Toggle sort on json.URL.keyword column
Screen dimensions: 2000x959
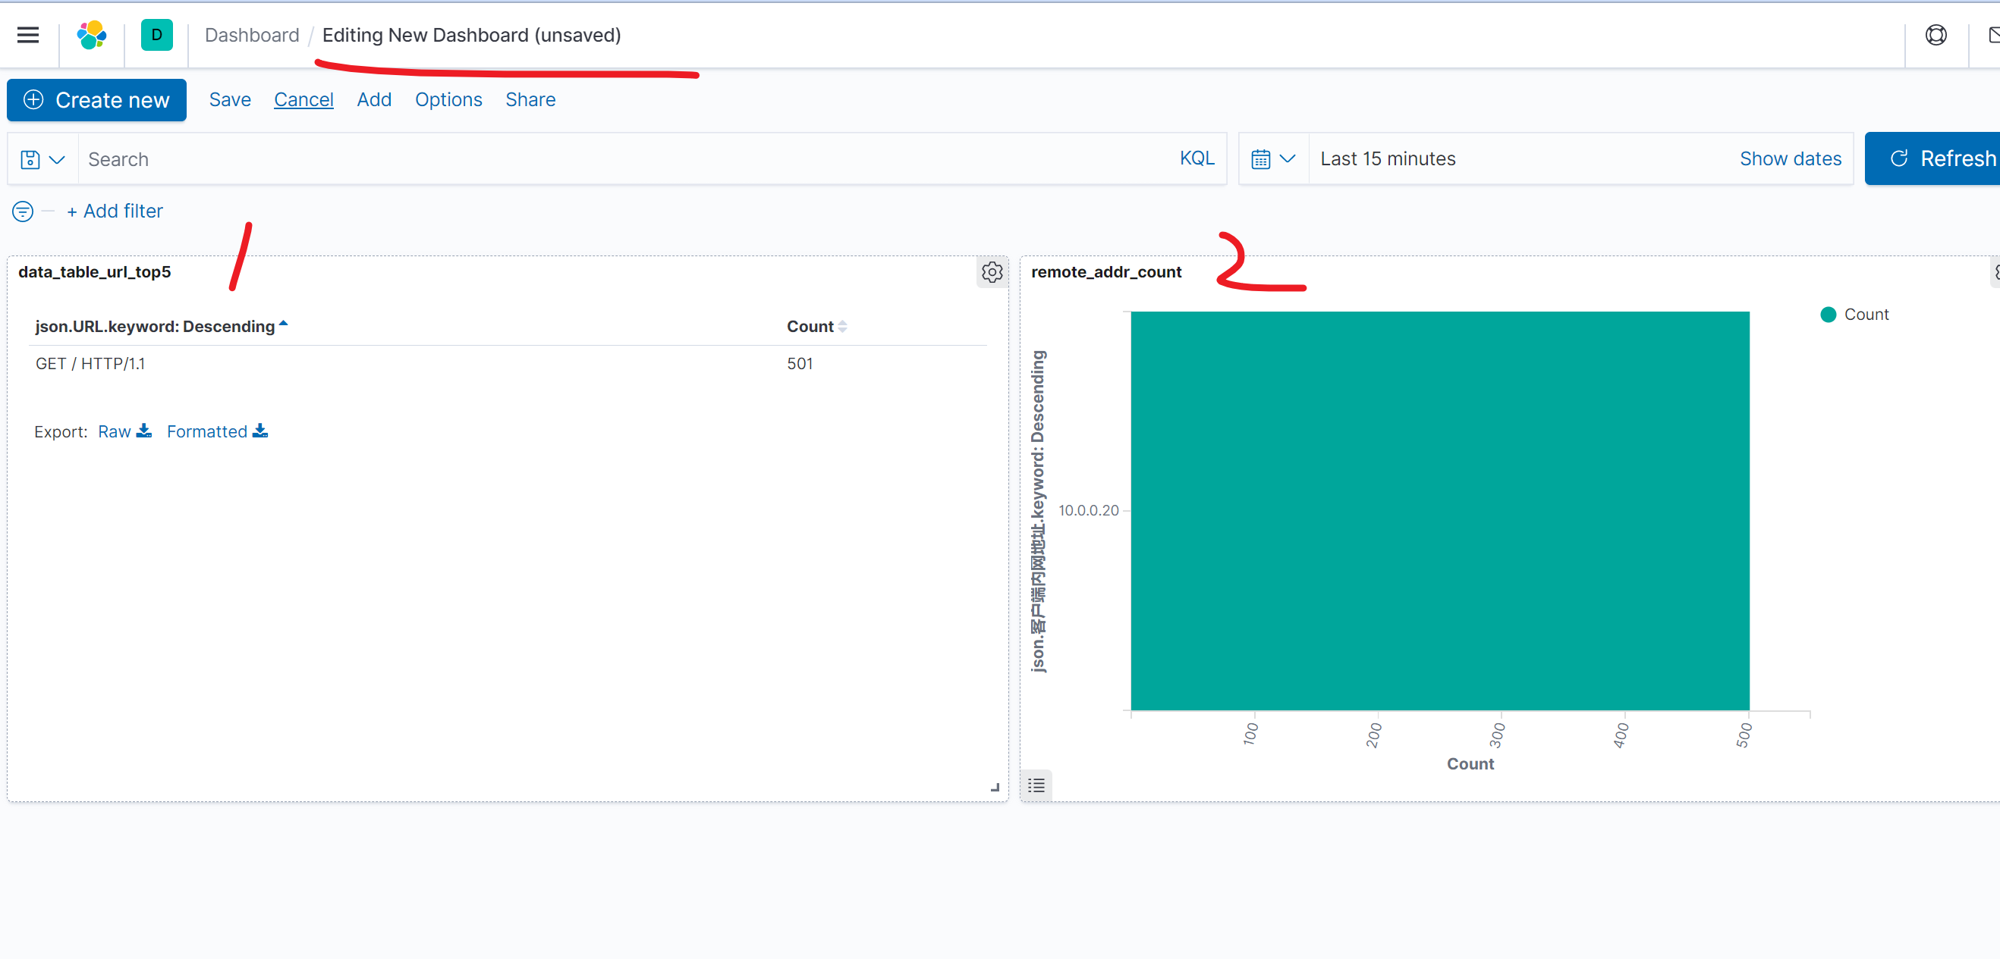tap(284, 326)
